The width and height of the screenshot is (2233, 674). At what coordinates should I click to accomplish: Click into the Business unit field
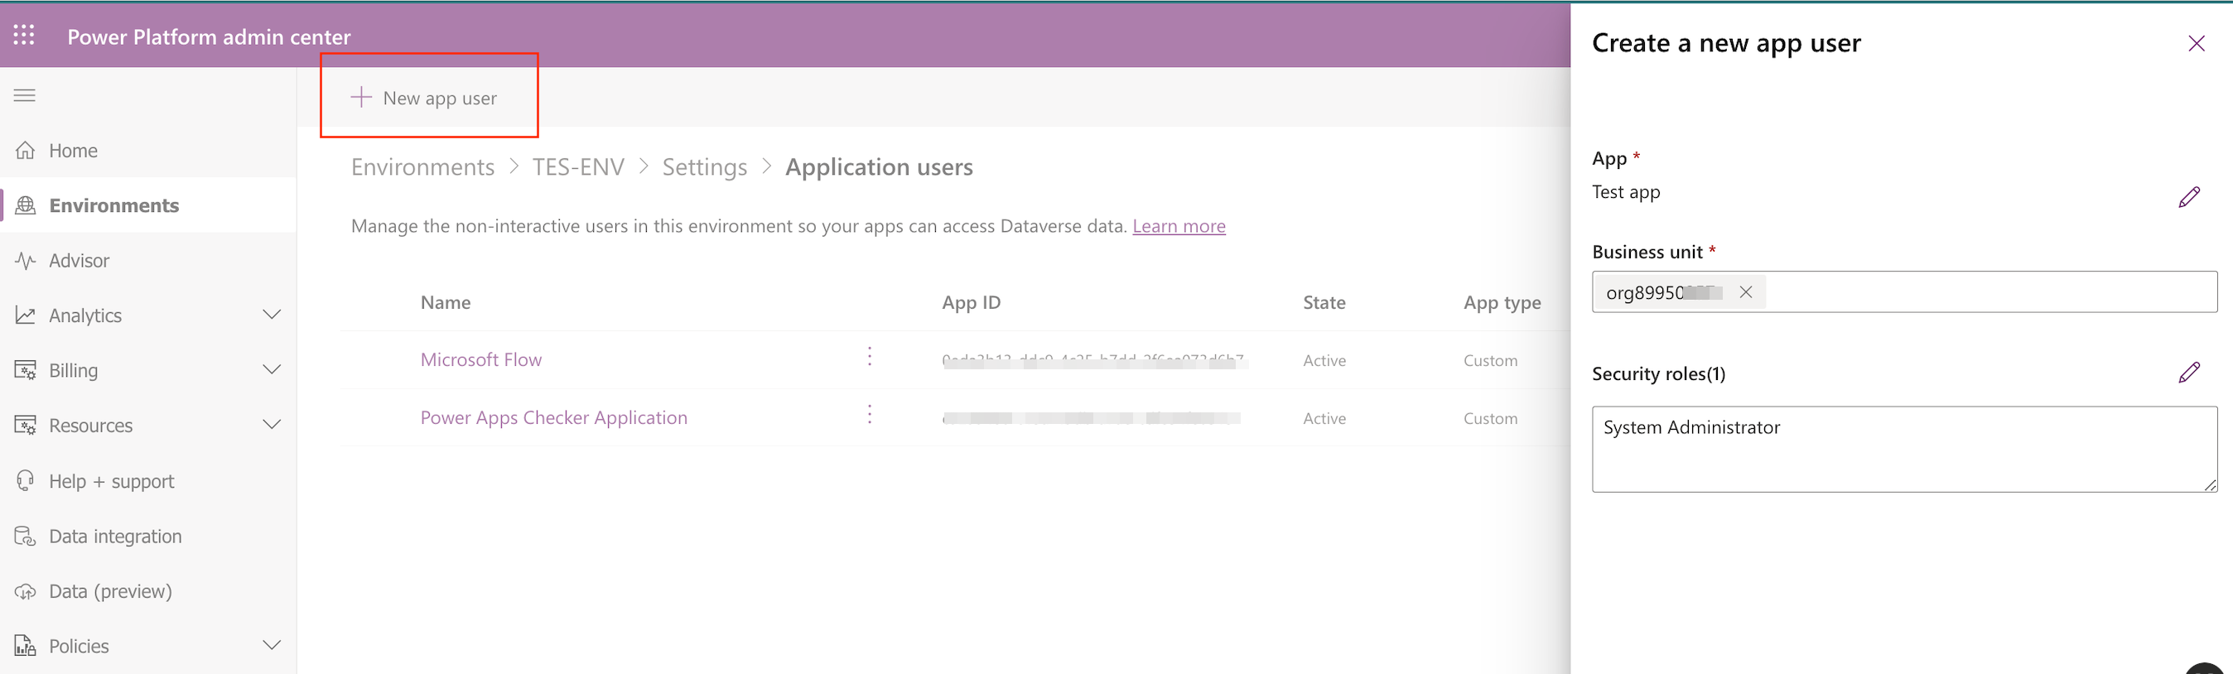click(x=1904, y=292)
